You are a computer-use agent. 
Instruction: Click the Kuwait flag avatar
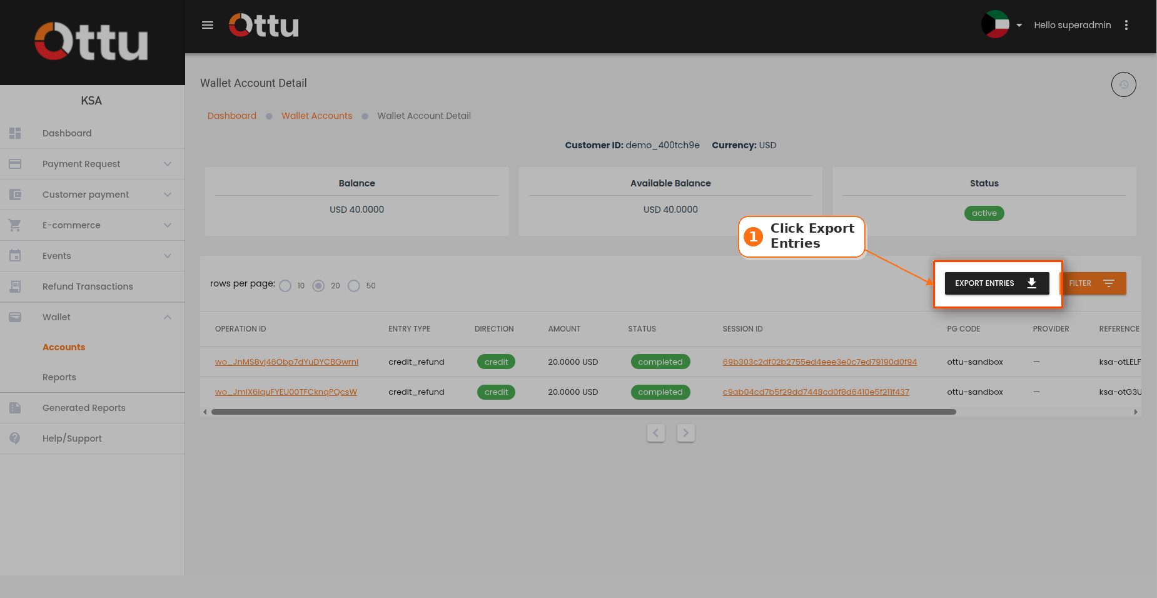[995, 25]
